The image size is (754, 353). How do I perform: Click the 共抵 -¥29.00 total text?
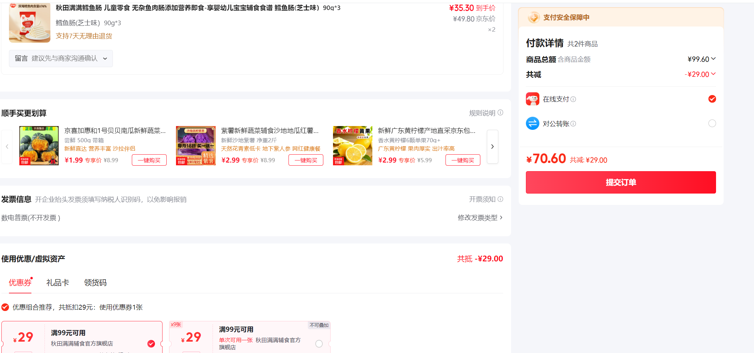coord(480,259)
